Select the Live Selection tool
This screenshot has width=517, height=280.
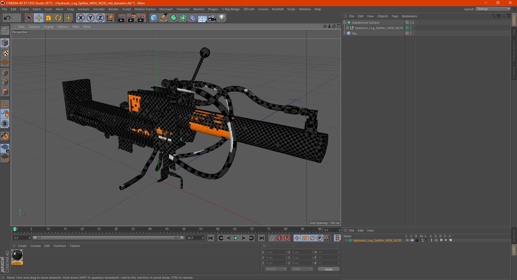pyautogui.click(x=29, y=18)
